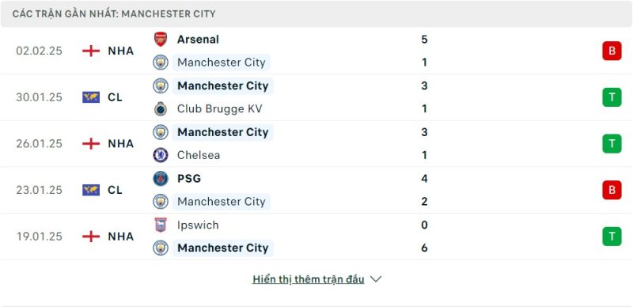Select the PSG team name
This screenshot has width=633, height=307.
tap(189, 179)
